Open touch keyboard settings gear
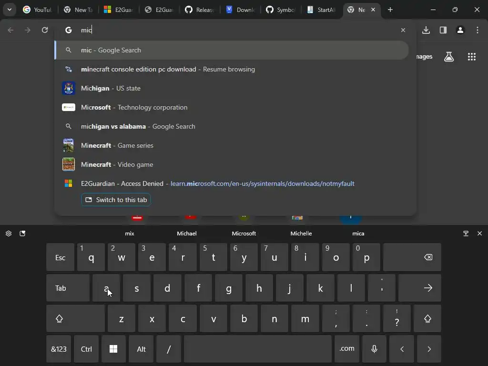 click(x=9, y=234)
